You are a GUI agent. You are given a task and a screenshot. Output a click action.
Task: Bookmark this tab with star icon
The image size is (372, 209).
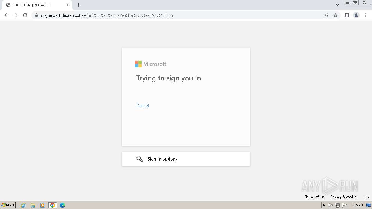pos(335,15)
